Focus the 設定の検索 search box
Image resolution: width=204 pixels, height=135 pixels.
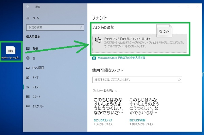[55, 28]
